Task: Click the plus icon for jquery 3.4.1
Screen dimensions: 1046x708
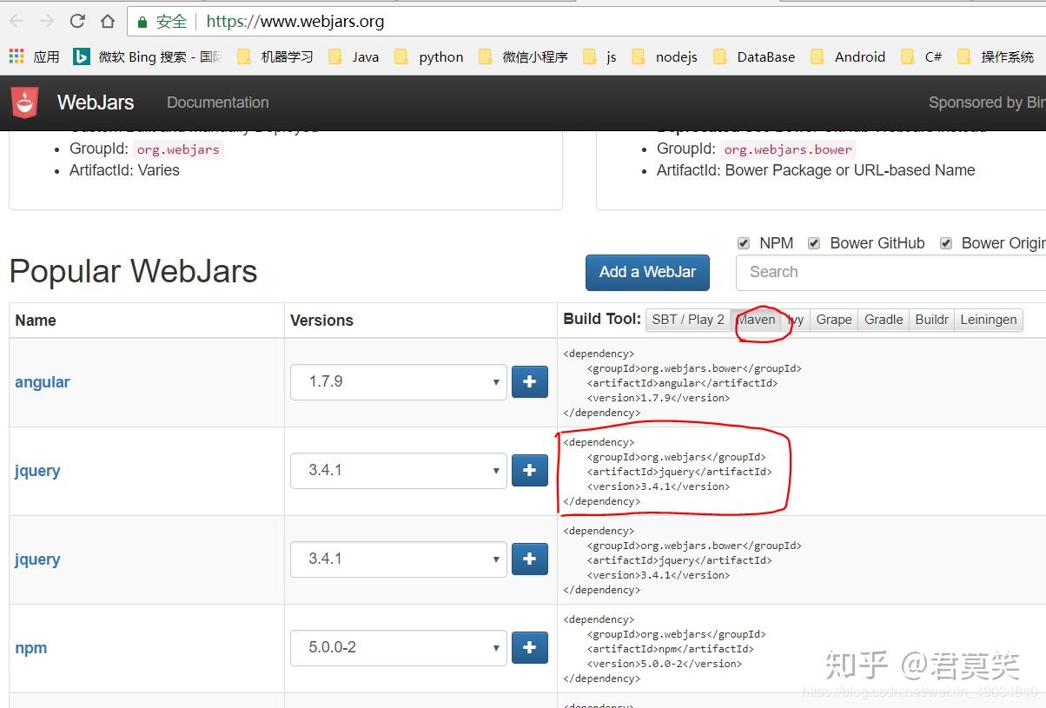Action: click(529, 470)
